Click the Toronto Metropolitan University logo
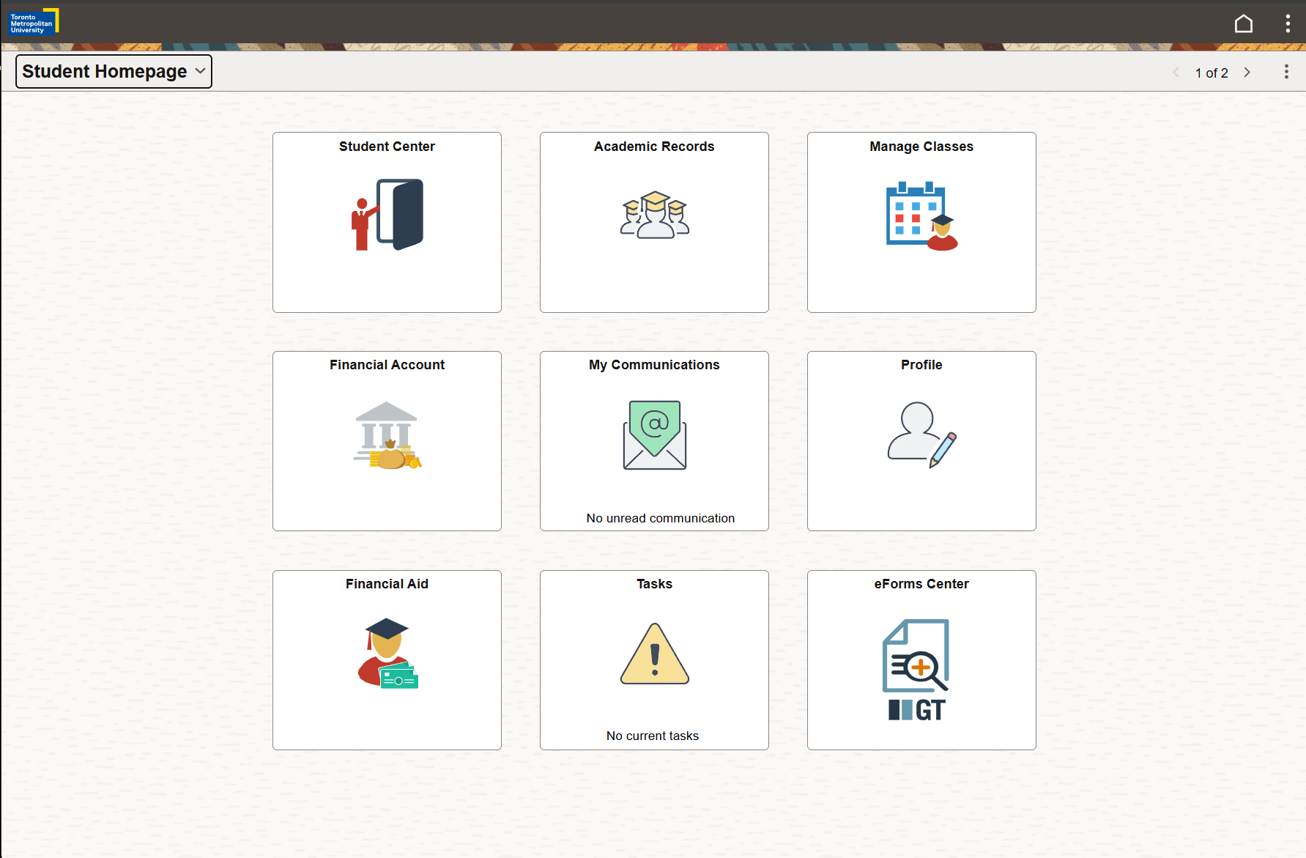Image resolution: width=1306 pixels, height=858 pixels. point(33,23)
